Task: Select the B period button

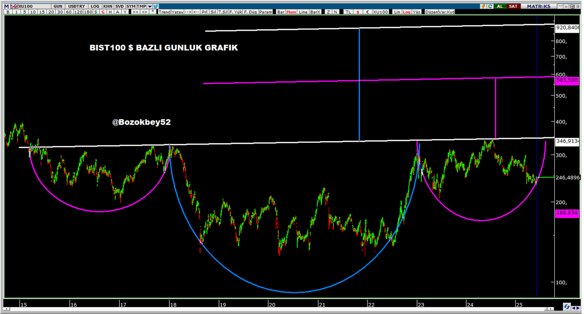Action: click(x=8, y=12)
